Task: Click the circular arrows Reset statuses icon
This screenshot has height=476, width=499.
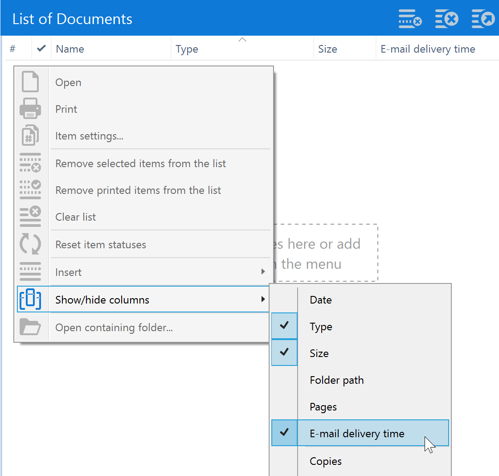Action: coord(30,244)
